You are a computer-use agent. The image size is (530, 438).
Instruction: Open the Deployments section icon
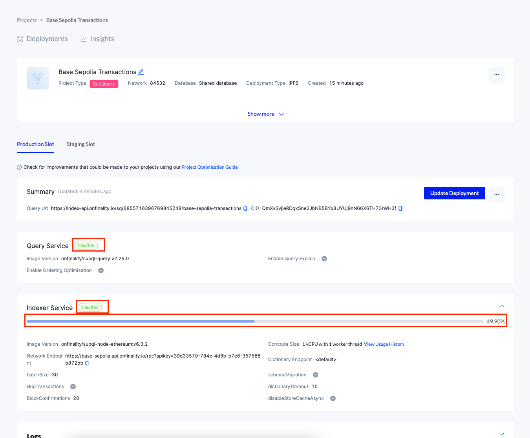(20, 38)
